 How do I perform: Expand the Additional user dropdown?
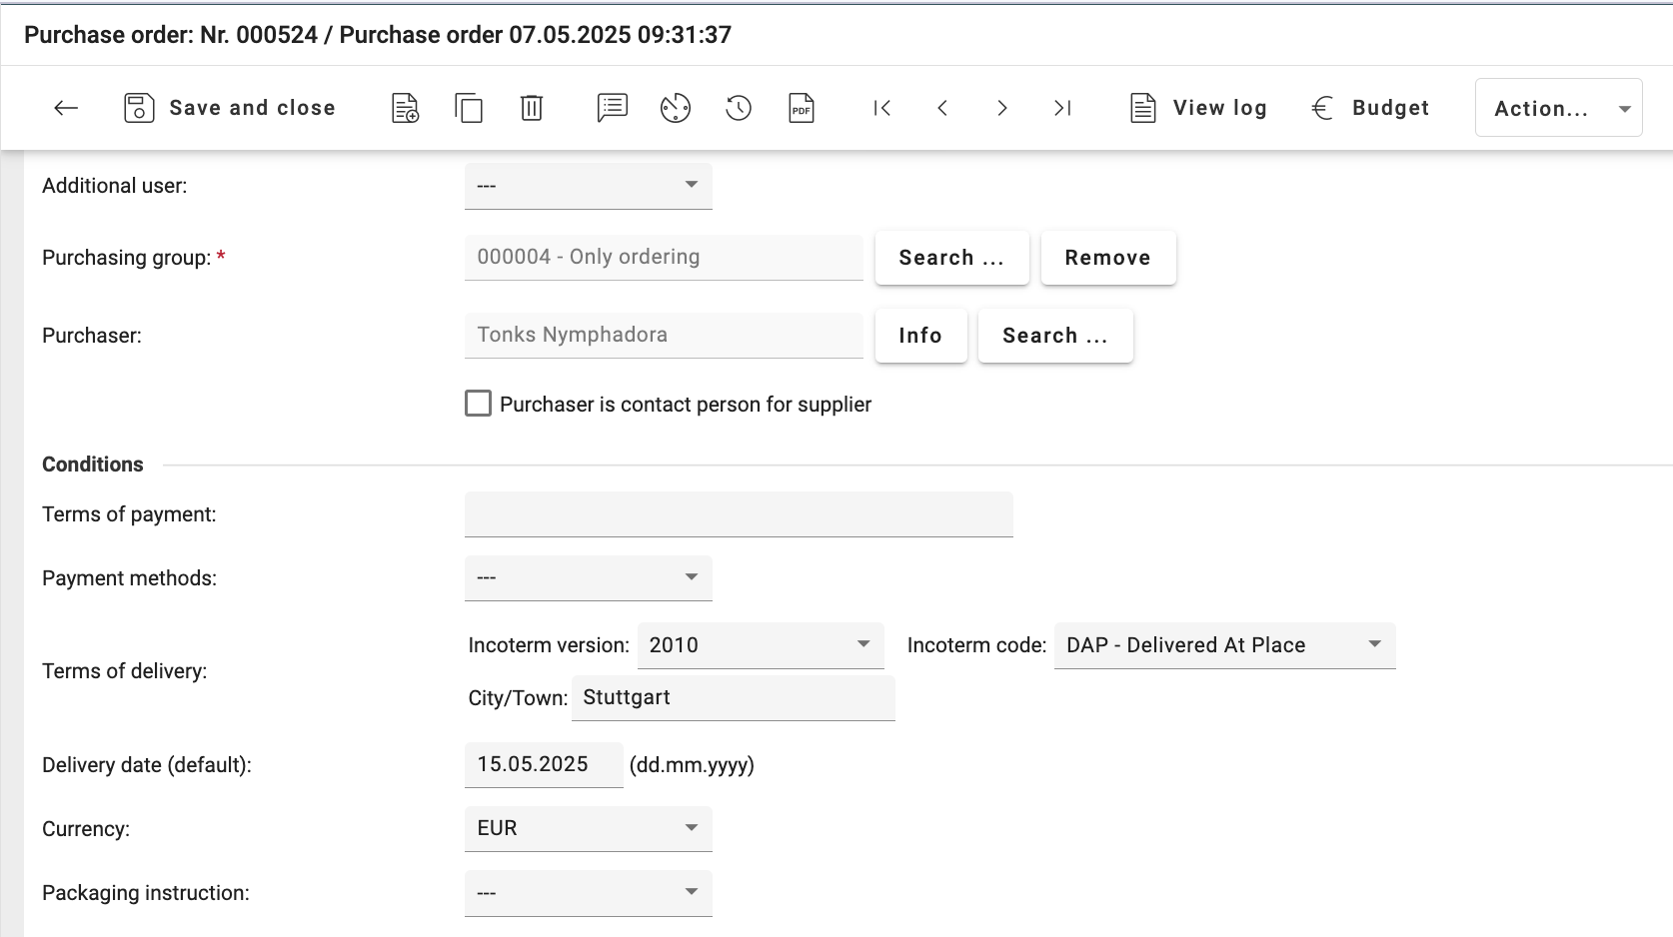click(x=588, y=186)
